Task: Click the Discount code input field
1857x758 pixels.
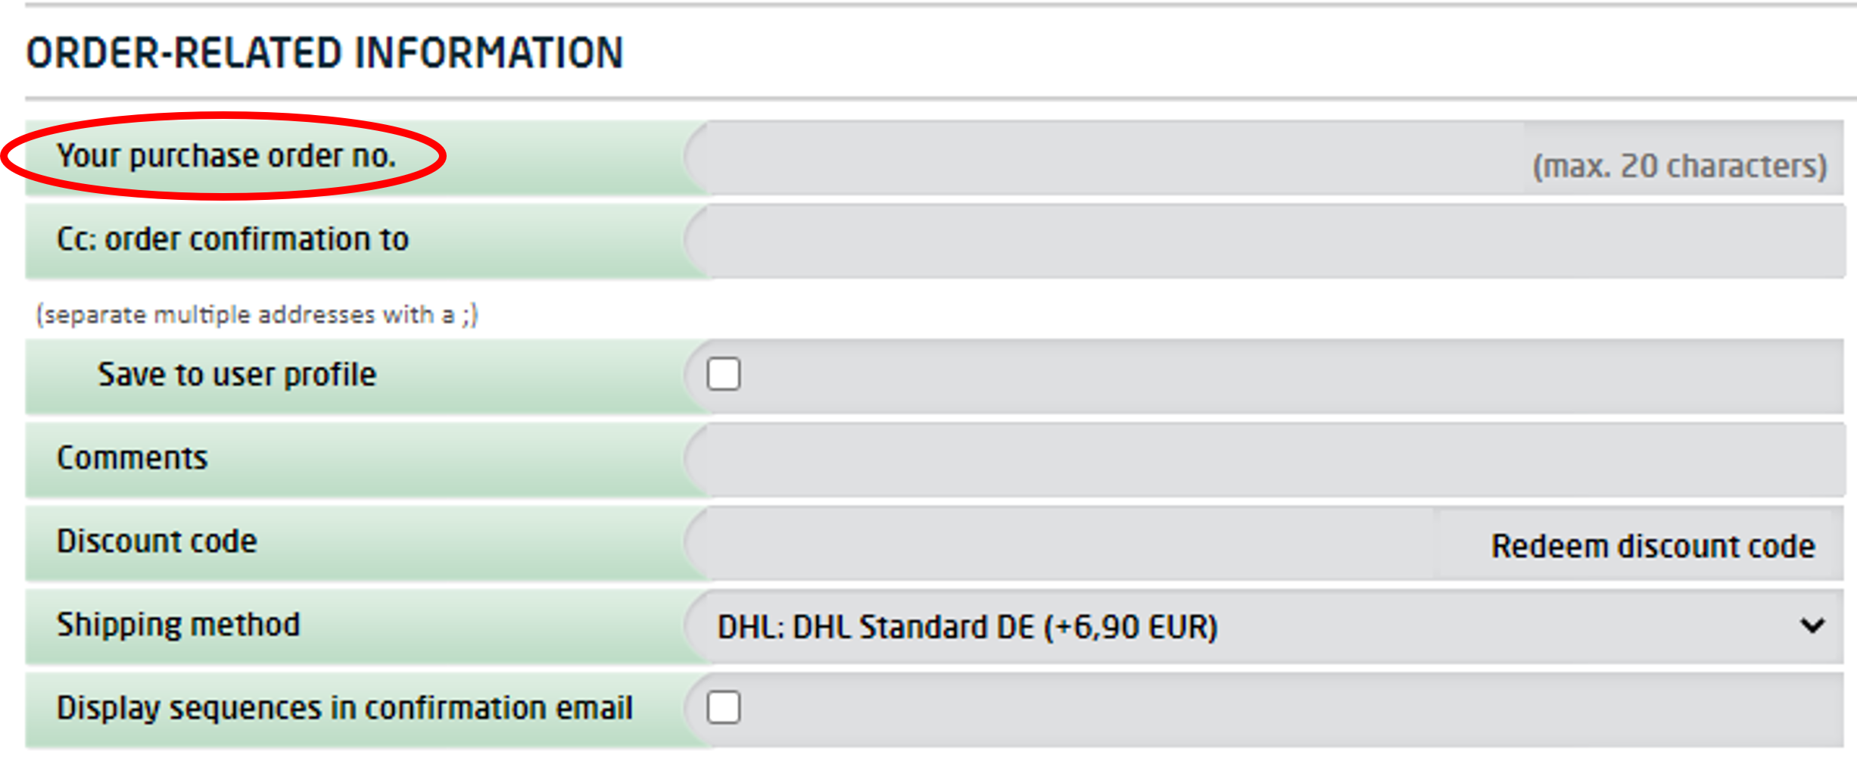Action: 1060,544
